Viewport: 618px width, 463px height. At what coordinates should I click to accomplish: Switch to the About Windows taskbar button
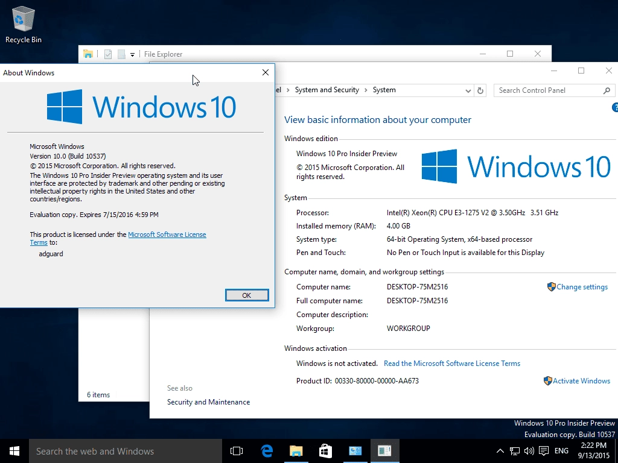click(384, 451)
